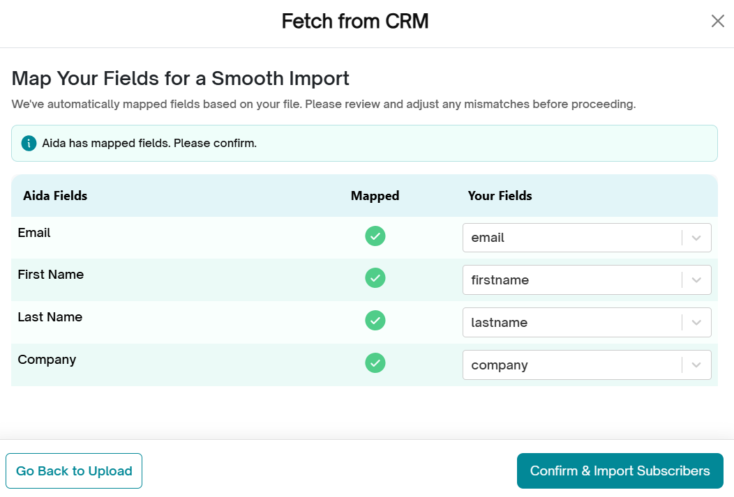Click the 'email' mapped field value
The image size is (734, 497).
coord(488,238)
